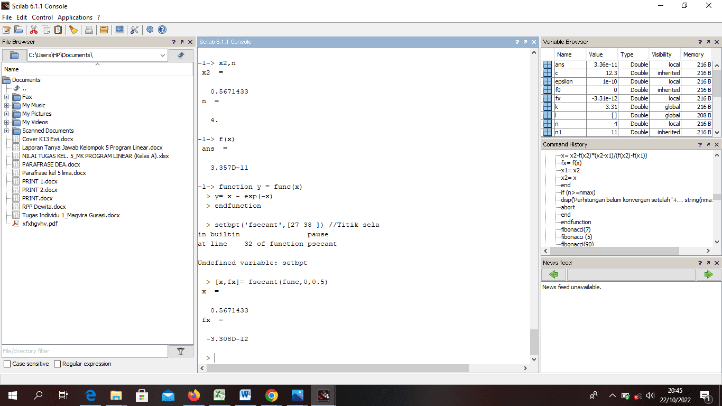Undock the Scilab Console panel
The height and width of the screenshot is (406, 722).
(x=525, y=42)
